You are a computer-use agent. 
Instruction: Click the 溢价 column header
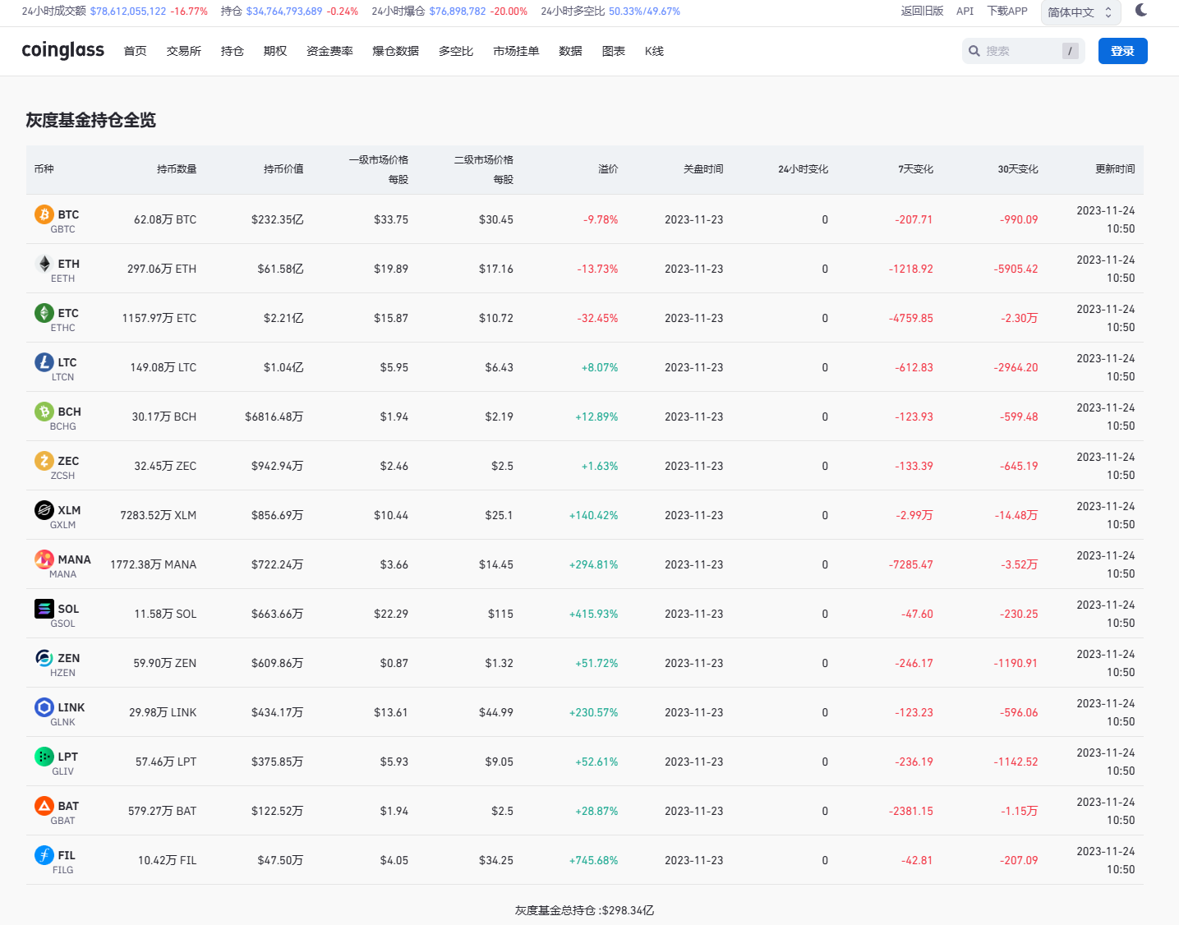pos(608,169)
